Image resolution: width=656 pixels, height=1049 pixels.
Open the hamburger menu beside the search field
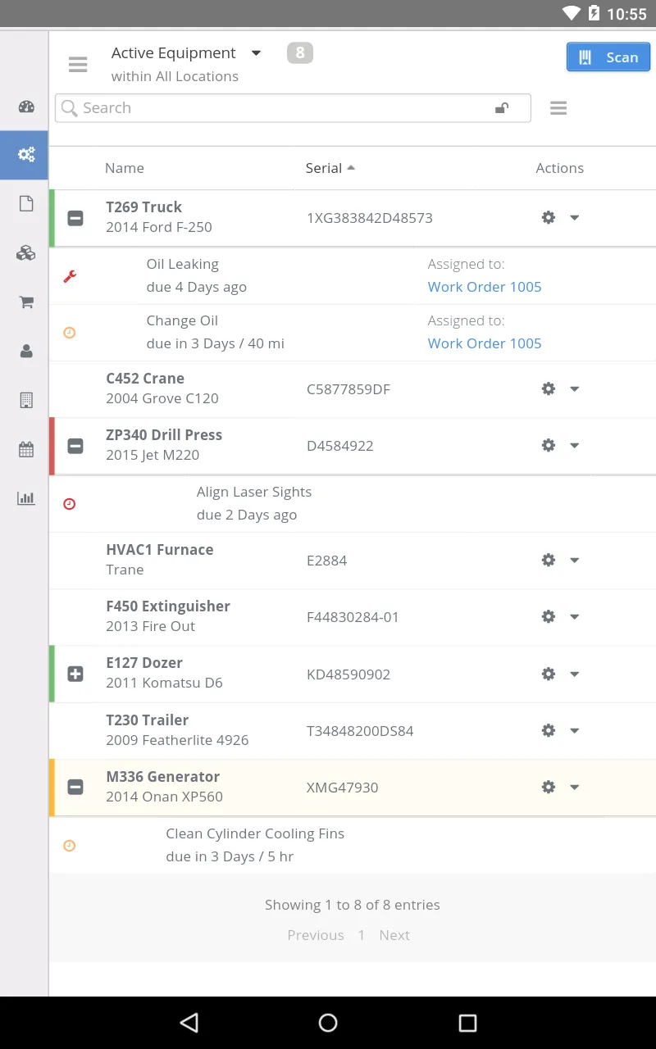pos(558,108)
